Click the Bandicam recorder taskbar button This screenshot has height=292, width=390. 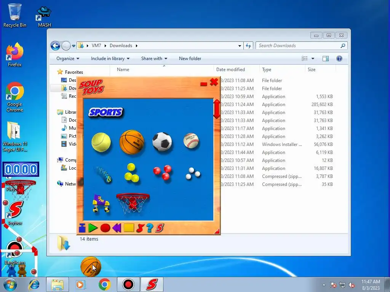pyautogui.click(x=128, y=284)
